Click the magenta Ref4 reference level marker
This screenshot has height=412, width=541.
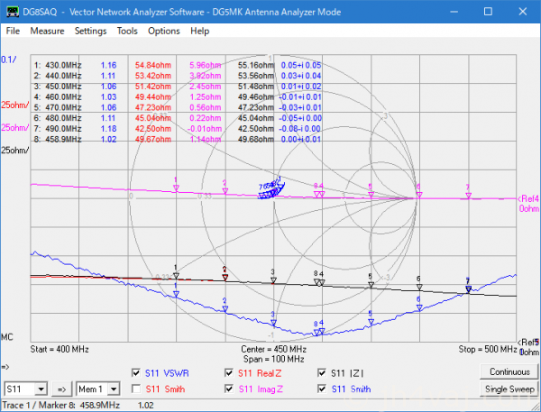(526, 198)
